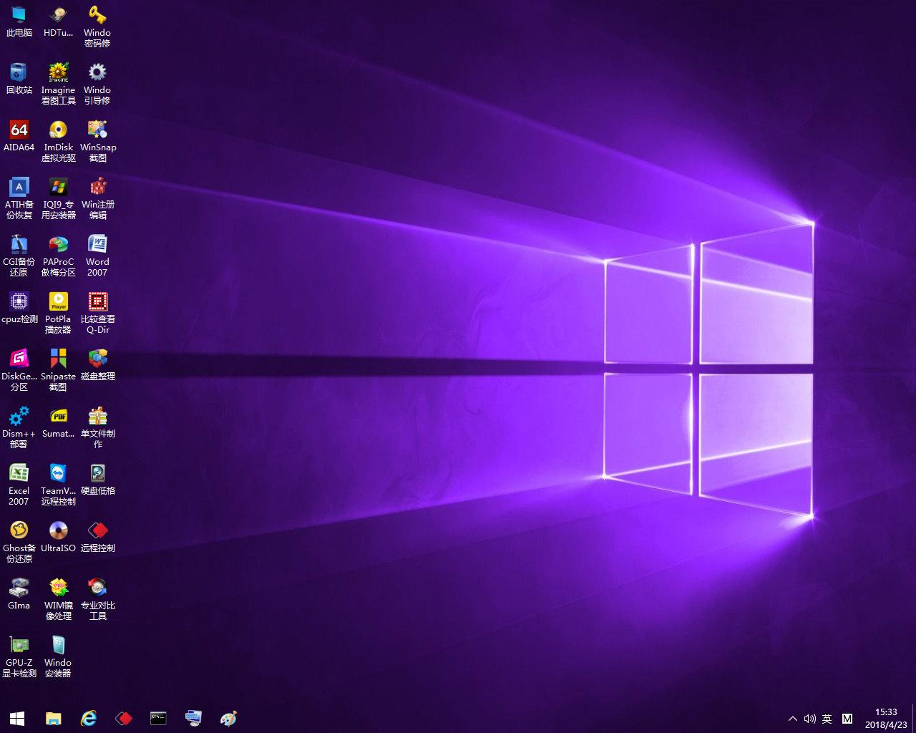Open the network computer taskbar icon
The width and height of the screenshot is (916, 733).
tap(193, 718)
